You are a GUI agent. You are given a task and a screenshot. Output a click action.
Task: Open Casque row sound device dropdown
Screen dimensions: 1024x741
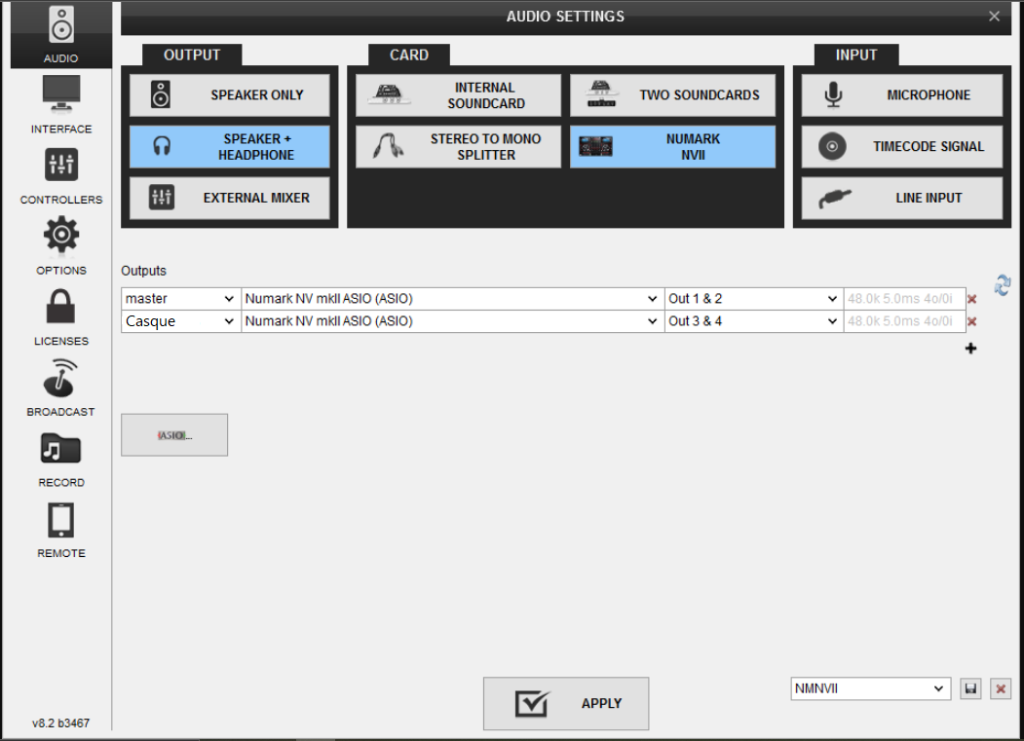[x=453, y=321]
